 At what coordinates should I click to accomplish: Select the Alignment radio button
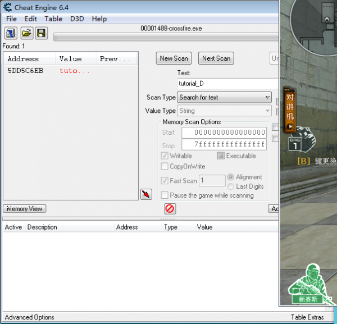tap(231, 177)
